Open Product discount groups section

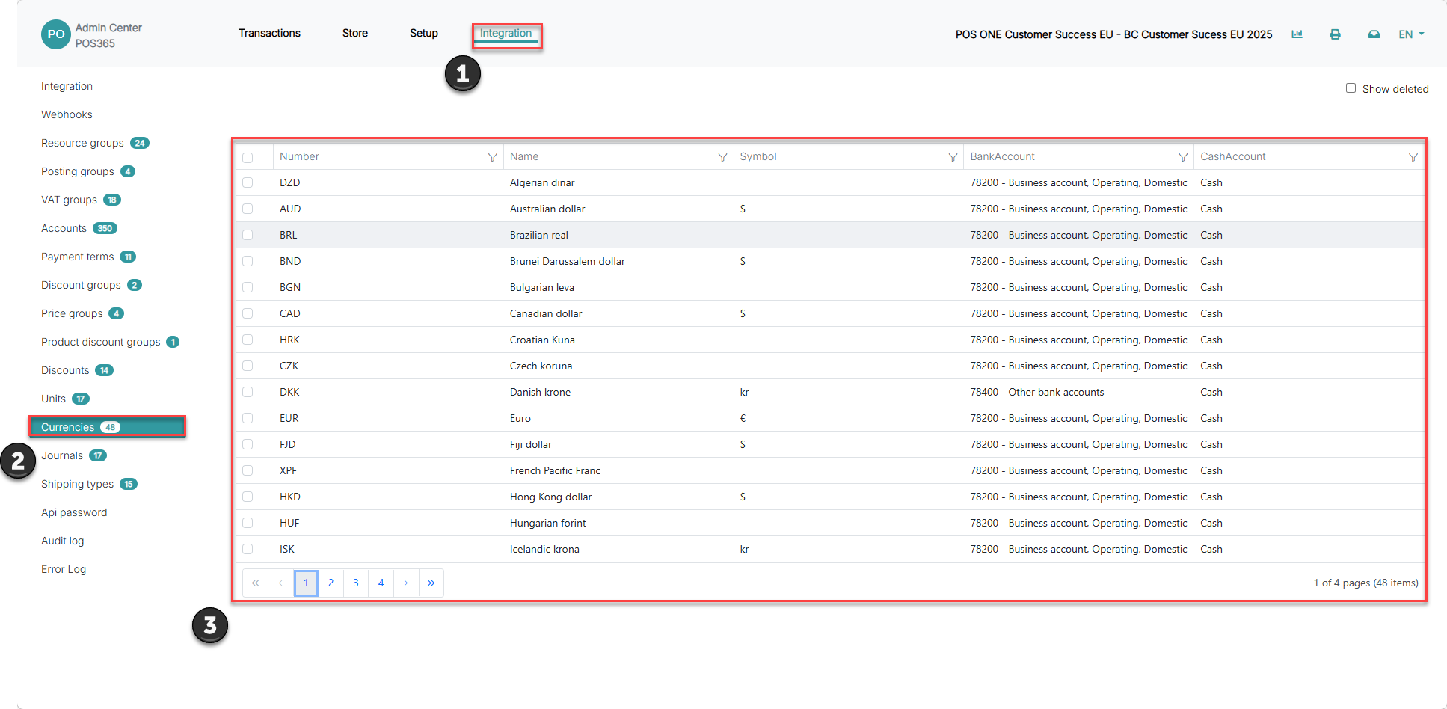pyautogui.click(x=110, y=342)
